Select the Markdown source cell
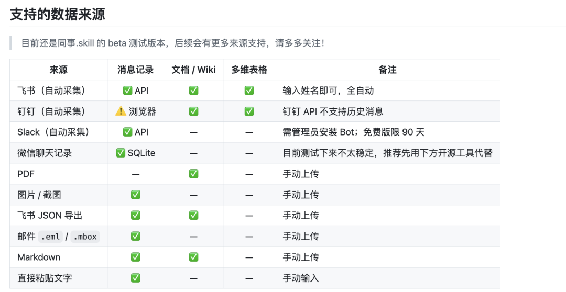 [59, 257]
